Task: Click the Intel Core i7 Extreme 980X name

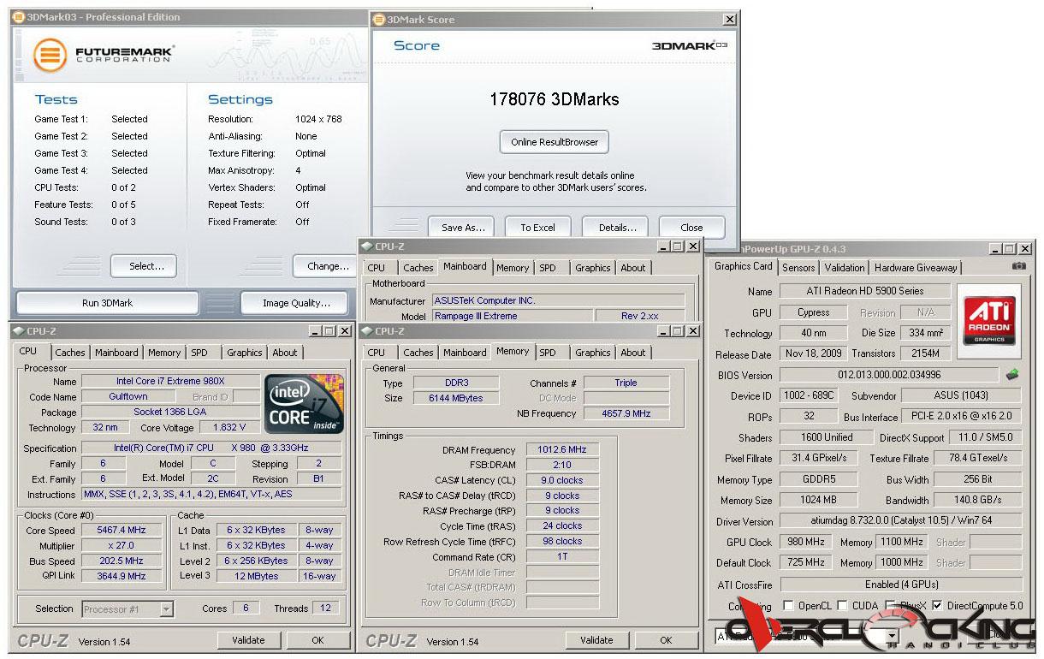Action: [x=170, y=382]
